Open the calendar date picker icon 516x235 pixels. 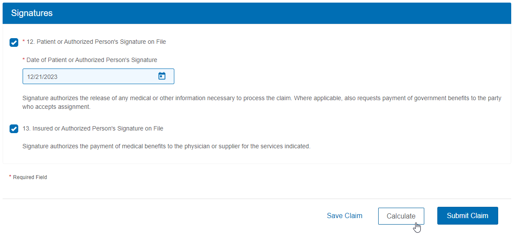tap(162, 76)
